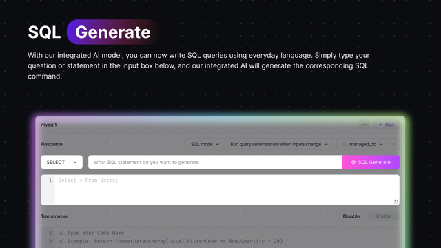Click the pencil edit resource icon
441x248 pixels.
393,144
